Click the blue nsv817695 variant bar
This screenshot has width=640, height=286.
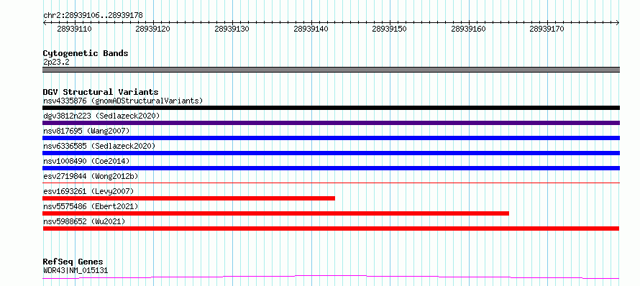pyautogui.click(x=331, y=138)
